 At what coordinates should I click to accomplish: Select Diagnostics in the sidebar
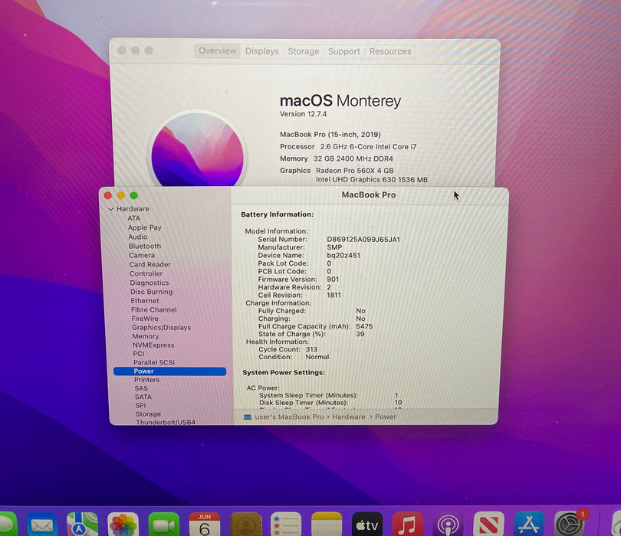(149, 283)
